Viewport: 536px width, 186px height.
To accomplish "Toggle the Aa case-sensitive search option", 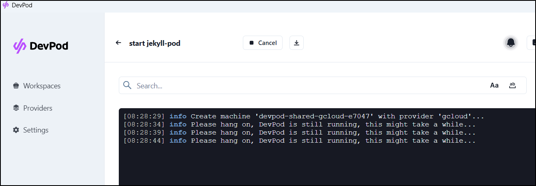I will tap(494, 85).
